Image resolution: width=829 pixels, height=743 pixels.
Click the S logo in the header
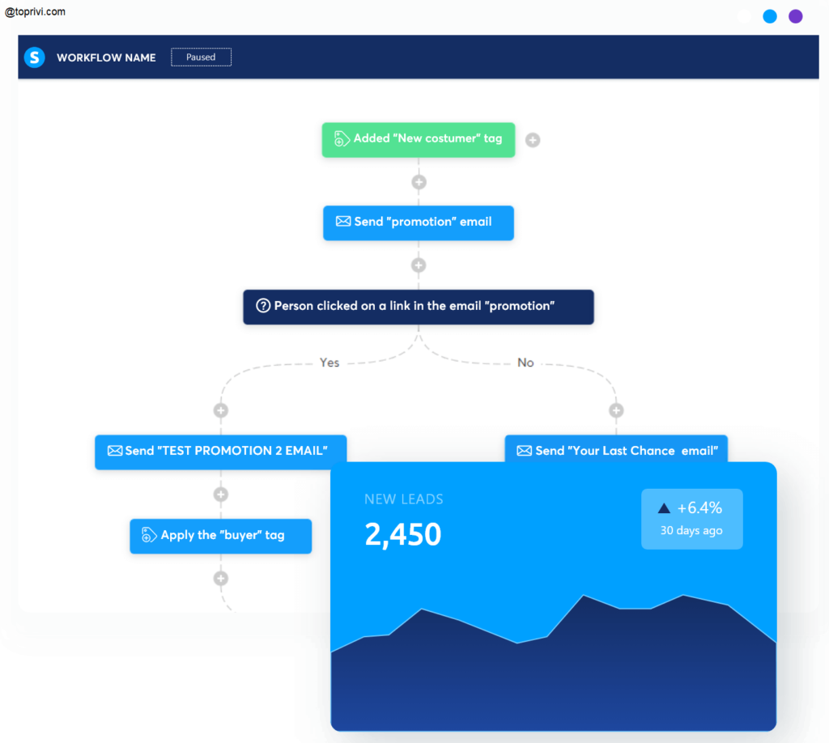(x=34, y=57)
